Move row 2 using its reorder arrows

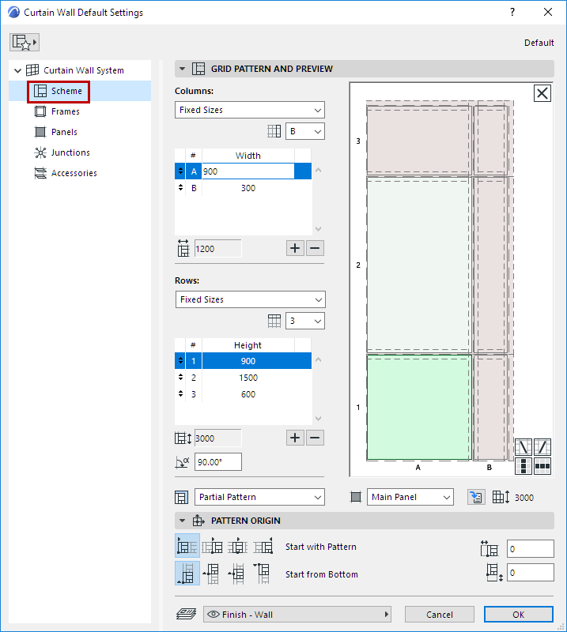(180, 378)
